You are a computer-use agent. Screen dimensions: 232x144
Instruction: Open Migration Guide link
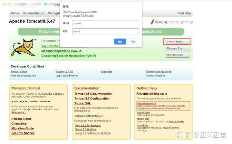pyautogui.click(x=23, y=128)
